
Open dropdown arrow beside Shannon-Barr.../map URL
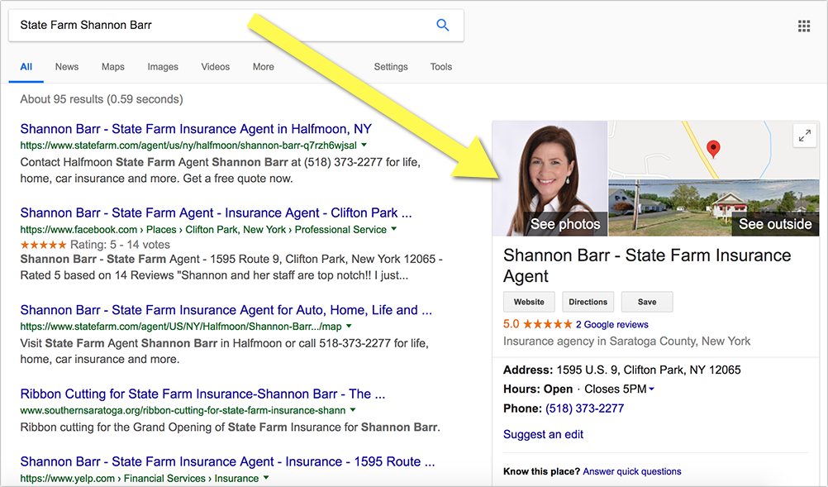(x=349, y=326)
